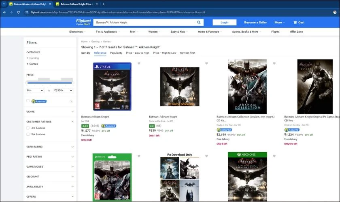Select Relevance sort option

100,53
